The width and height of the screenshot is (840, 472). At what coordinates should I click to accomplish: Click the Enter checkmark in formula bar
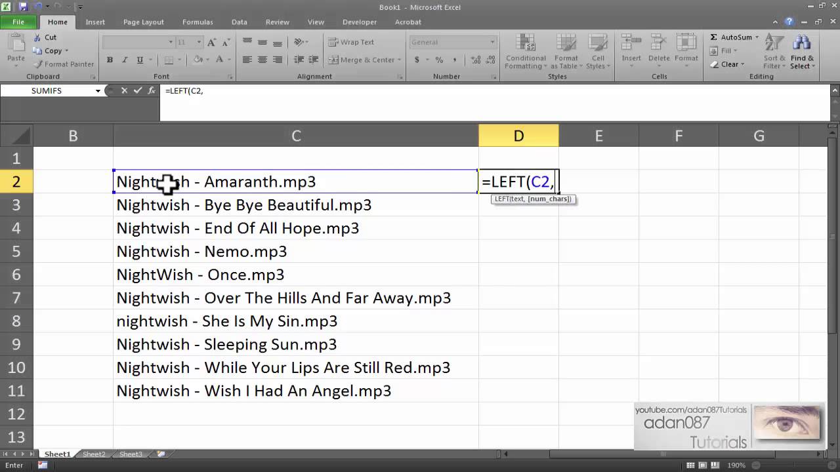point(138,91)
